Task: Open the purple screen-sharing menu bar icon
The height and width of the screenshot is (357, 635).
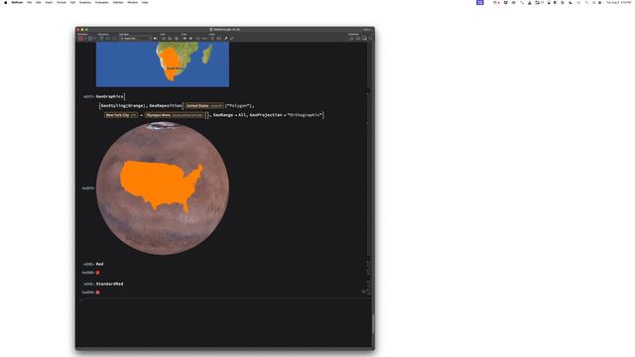Action: point(480,2)
